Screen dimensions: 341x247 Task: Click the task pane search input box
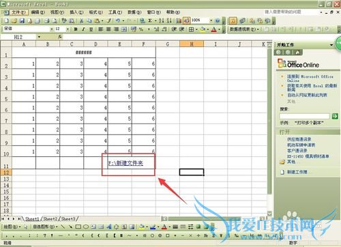pyautogui.click(x=305, y=116)
